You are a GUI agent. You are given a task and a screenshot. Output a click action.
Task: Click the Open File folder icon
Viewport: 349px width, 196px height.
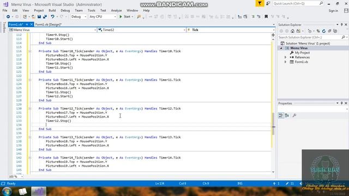[33, 17]
